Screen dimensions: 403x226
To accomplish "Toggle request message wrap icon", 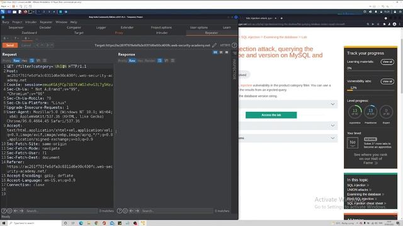I will pyautogui.click(x=32, y=61).
